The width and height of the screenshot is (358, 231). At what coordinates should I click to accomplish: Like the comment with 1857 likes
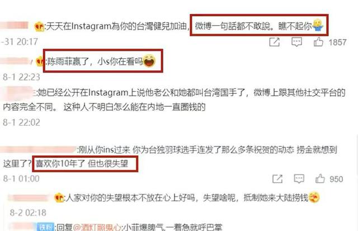(318, 42)
